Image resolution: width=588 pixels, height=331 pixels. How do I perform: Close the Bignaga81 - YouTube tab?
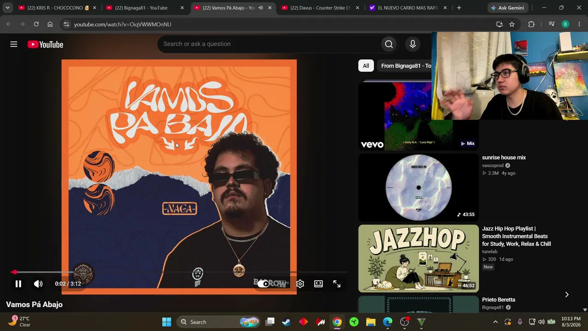[x=182, y=8]
